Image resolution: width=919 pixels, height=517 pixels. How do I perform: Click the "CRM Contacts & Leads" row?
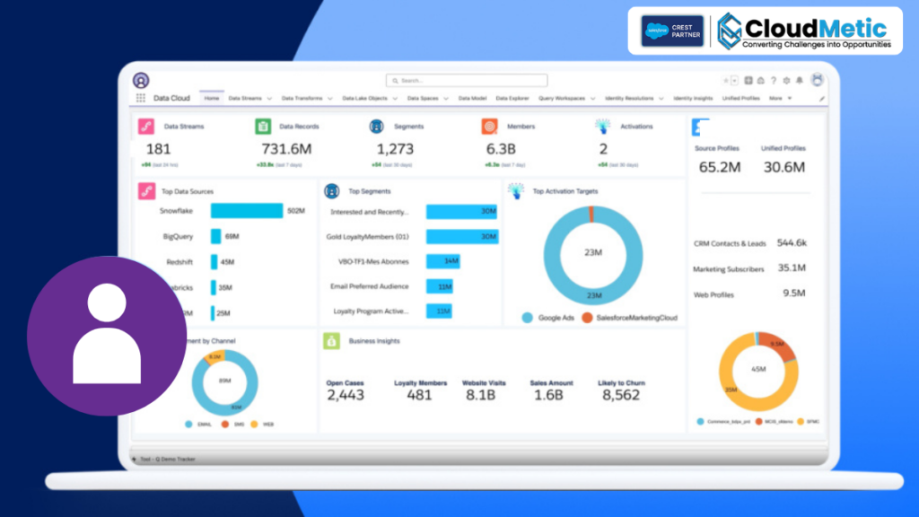point(750,242)
